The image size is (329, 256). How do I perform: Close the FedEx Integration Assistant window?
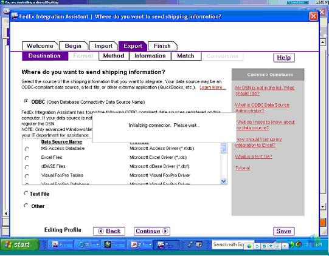tap(313, 16)
